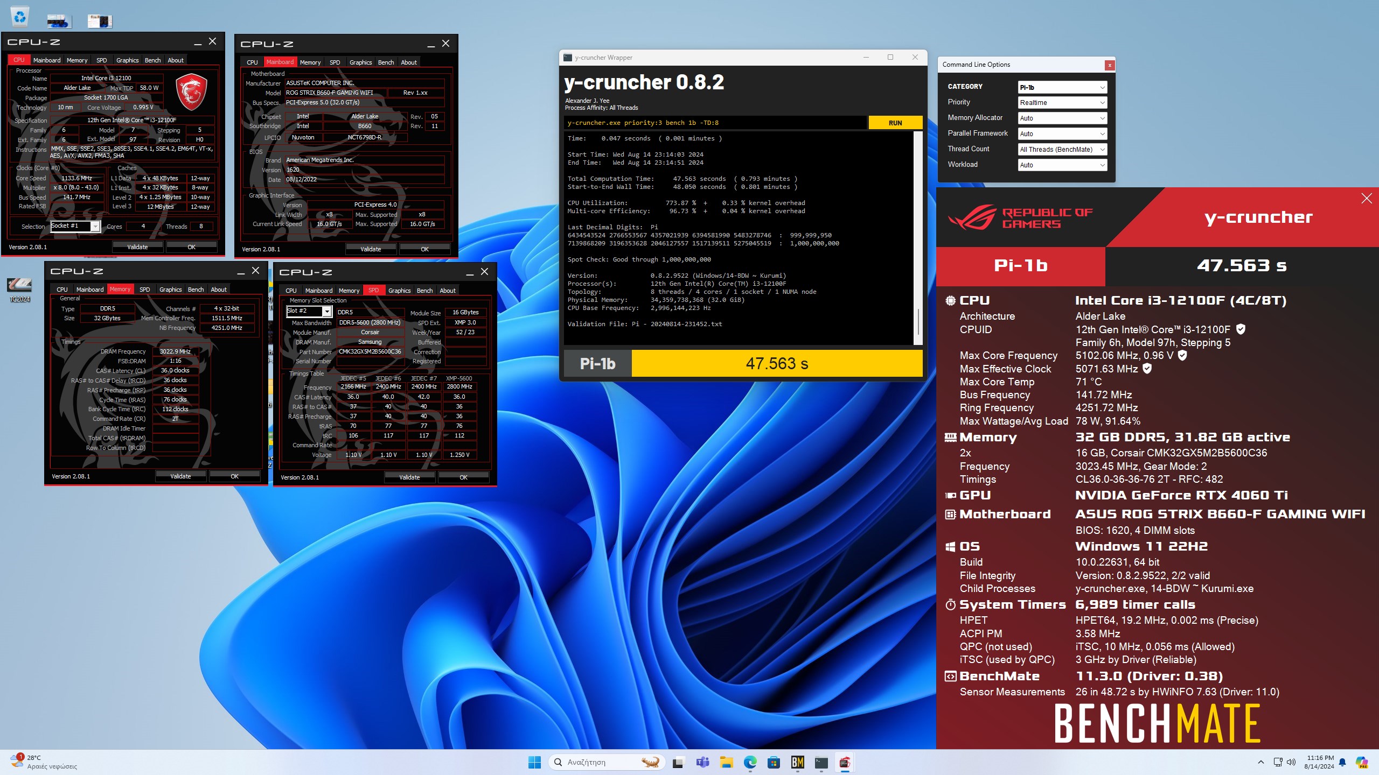Screen dimensions: 1379x775
Task: Select the TC2024 desktop icon
Action: 19,290
